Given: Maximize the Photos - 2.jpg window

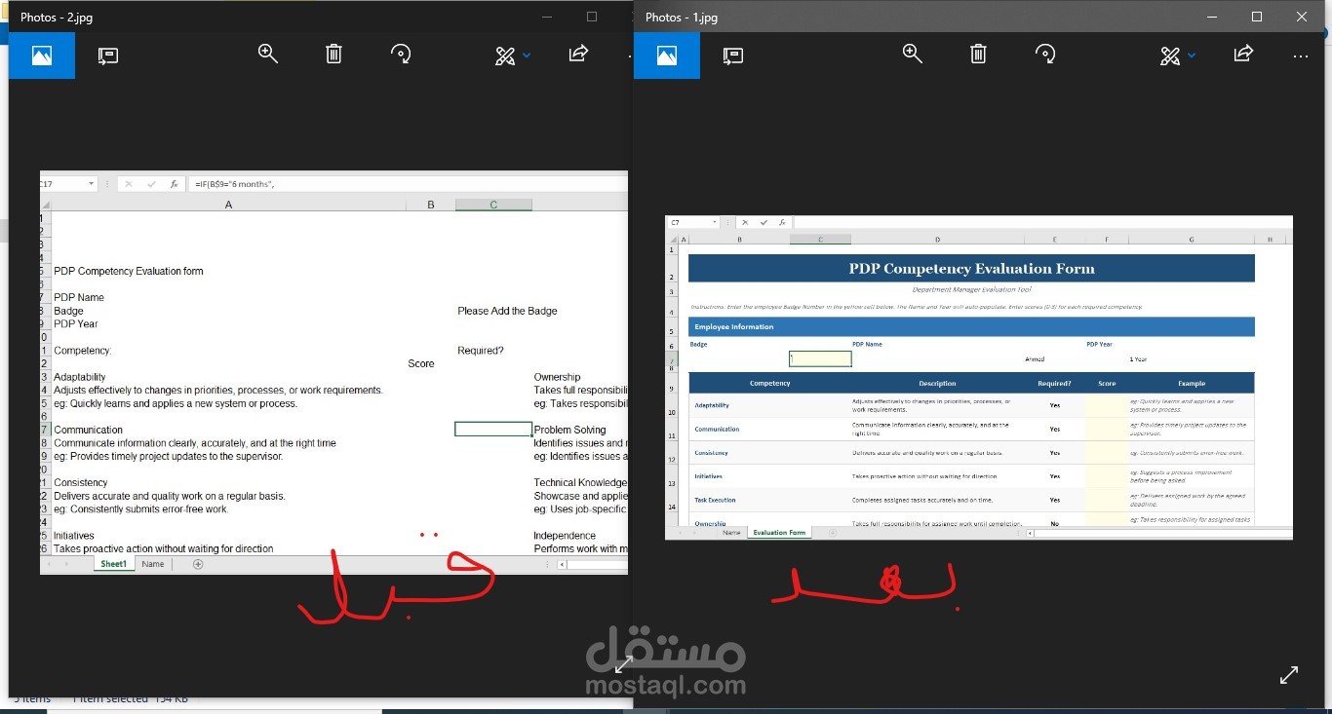Looking at the screenshot, I should click(x=592, y=17).
